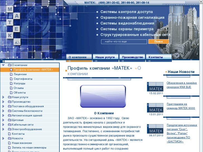Expand the «Щитовые» folder arrow

(x=3, y=120)
